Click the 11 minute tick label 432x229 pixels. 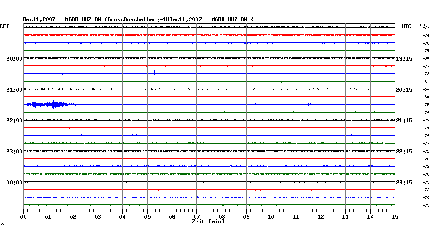click(x=296, y=216)
